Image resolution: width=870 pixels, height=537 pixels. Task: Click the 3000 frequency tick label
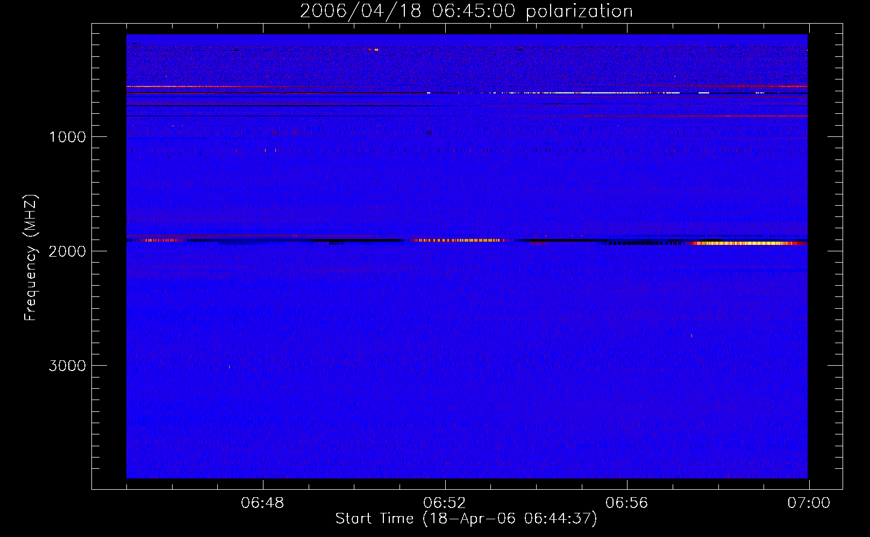pyautogui.click(x=67, y=366)
